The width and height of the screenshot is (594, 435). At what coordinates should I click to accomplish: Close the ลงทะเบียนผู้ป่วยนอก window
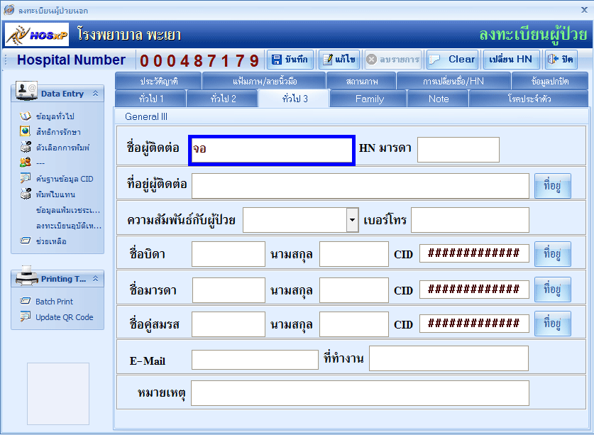coord(584,10)
